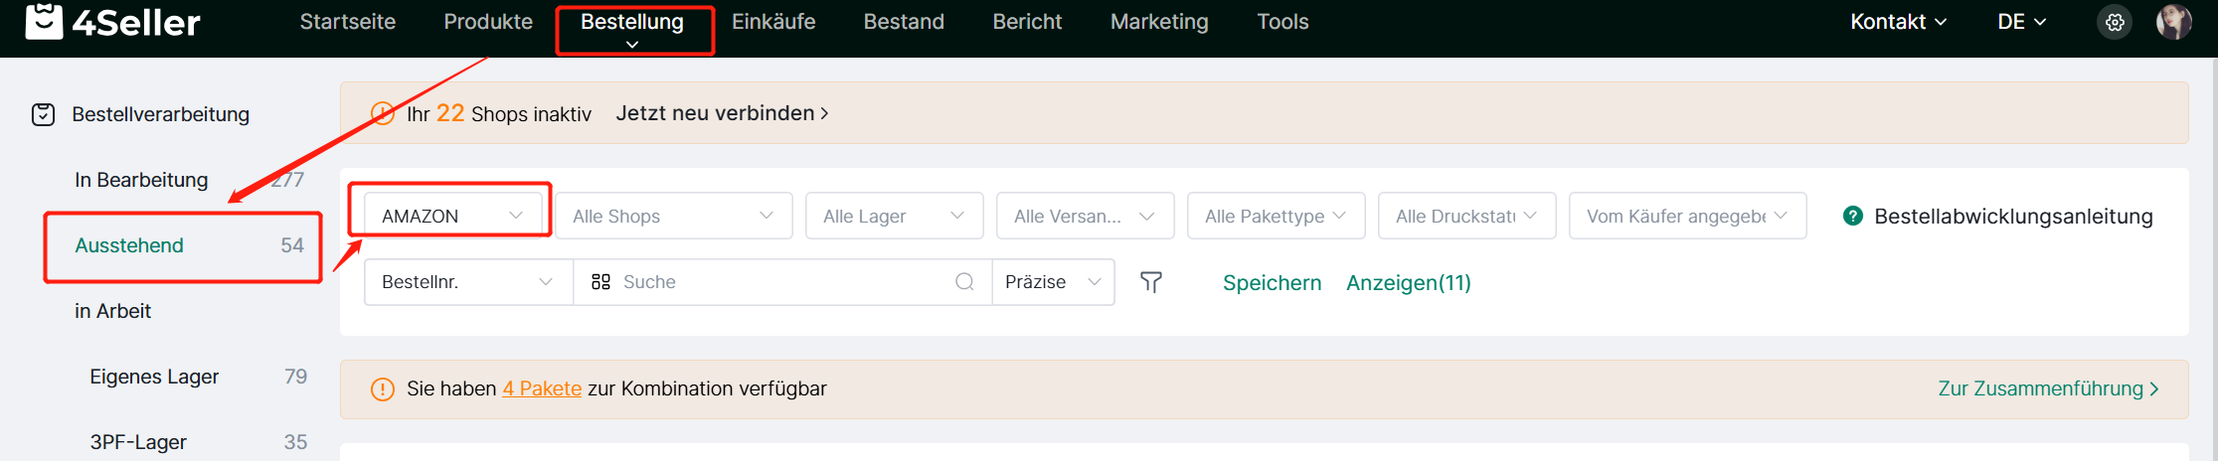Click the scan grid icon in search
This screenshot has height=461, width=2218.
(x=600, y=282)
